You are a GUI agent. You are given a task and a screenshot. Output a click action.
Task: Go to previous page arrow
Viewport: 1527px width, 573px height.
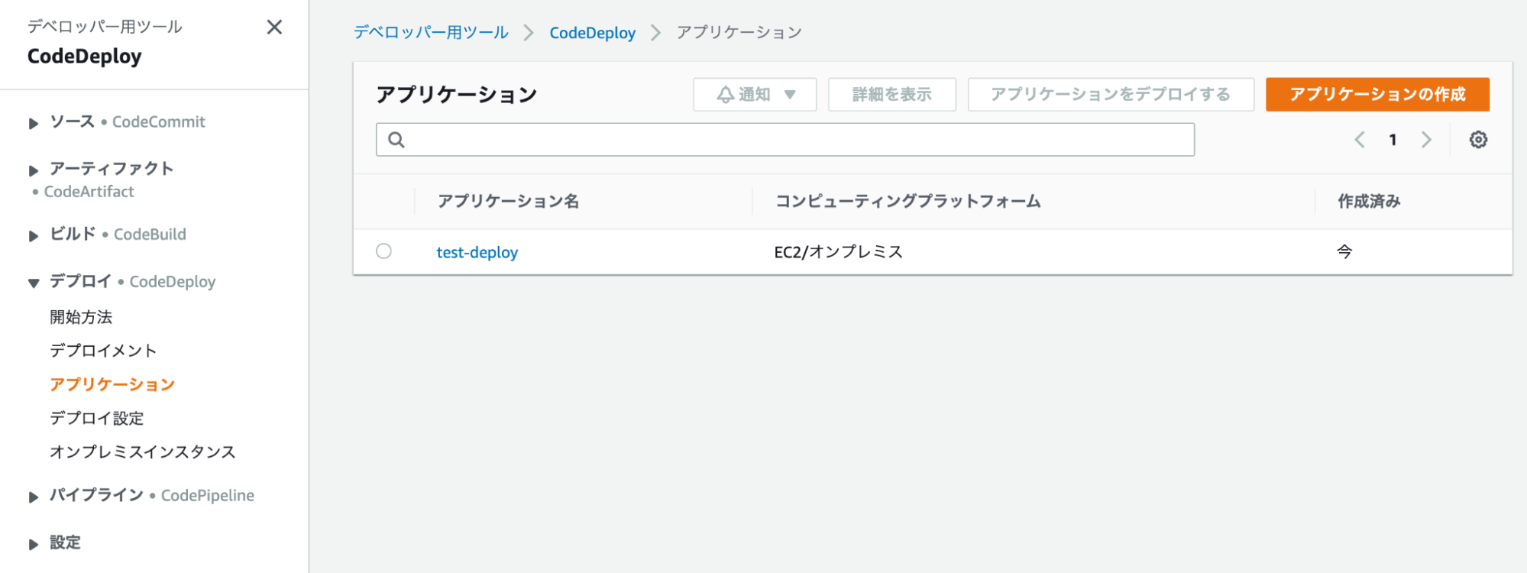[x=1360, y=140]
